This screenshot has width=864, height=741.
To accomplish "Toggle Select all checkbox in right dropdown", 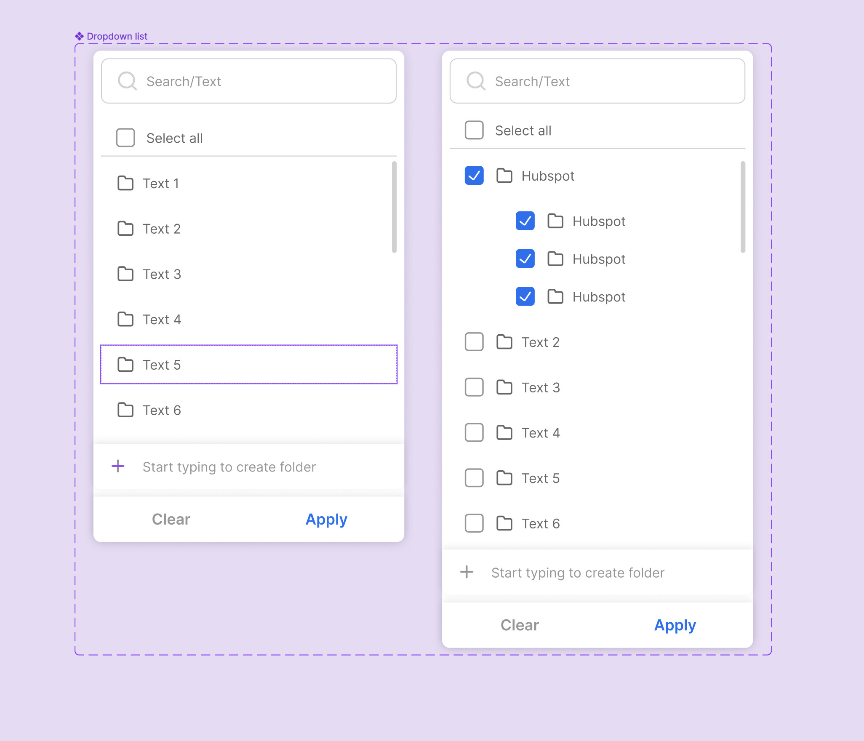I will click(x=474, y=130).
